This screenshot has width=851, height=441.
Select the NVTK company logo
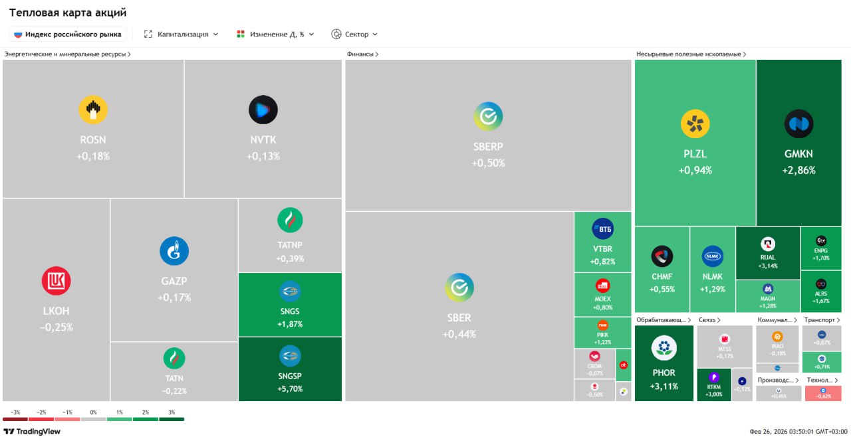(x=263, y=110)
